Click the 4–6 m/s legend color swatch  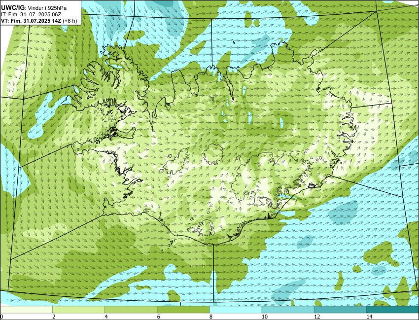click(131, 310)
